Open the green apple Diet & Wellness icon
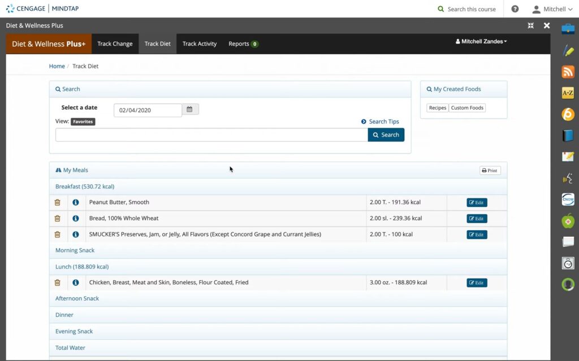 (568, 221)
